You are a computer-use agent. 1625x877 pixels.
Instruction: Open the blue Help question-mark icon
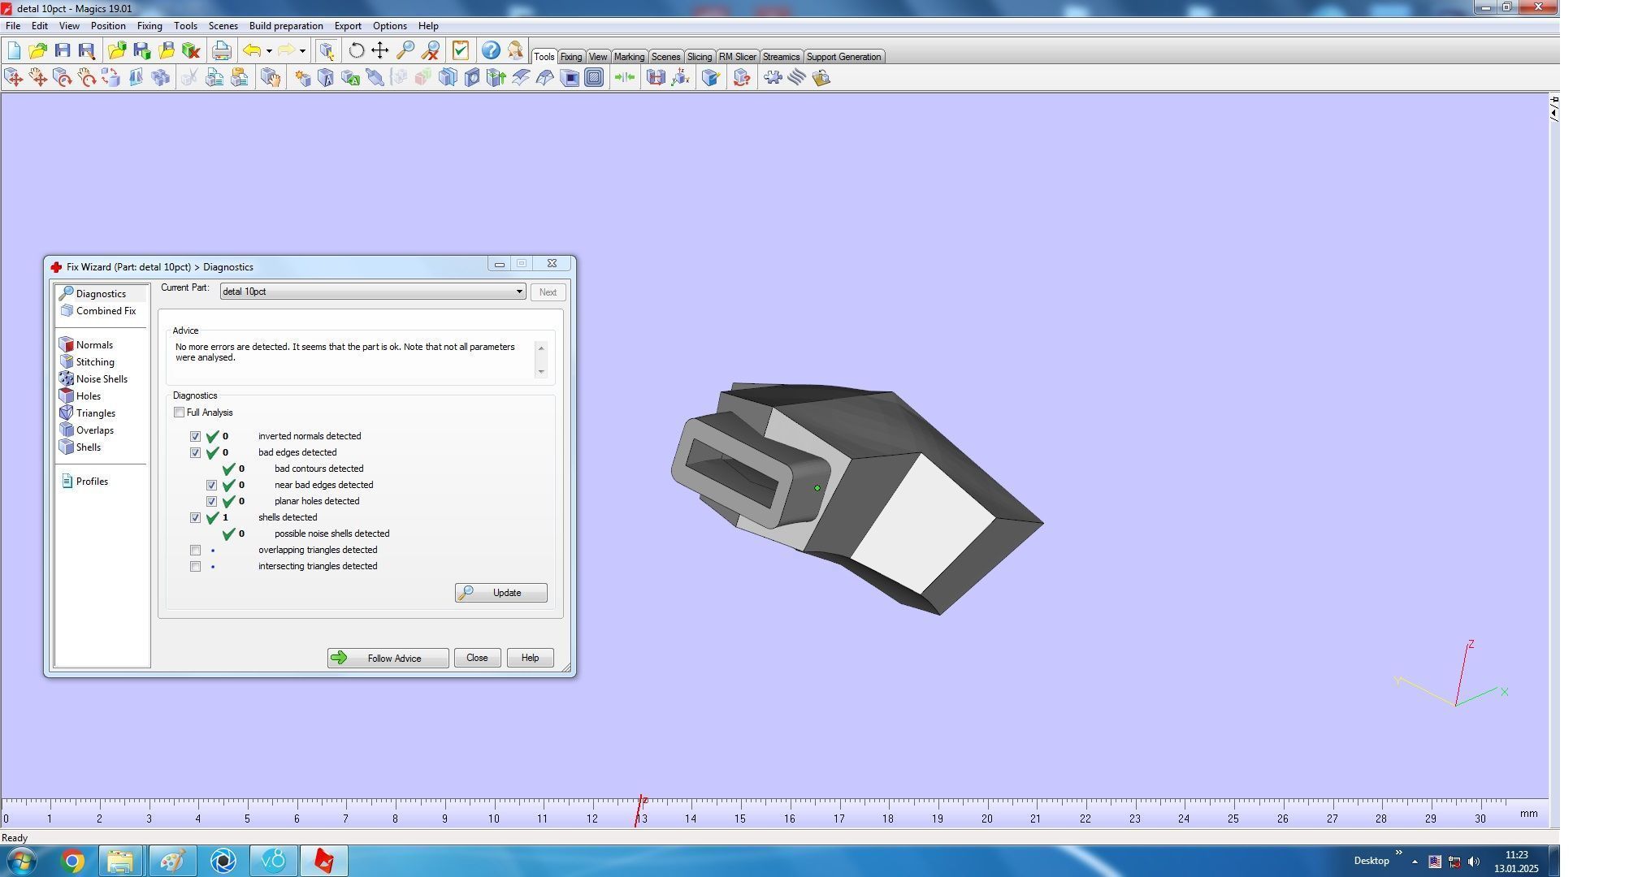[x=490, y=50]
